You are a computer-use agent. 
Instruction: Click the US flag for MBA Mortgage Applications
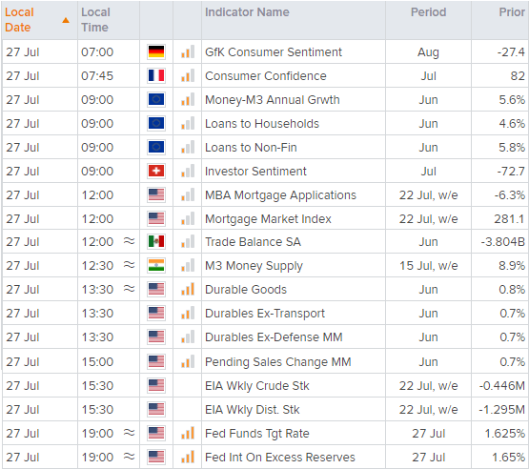point(156,195)
